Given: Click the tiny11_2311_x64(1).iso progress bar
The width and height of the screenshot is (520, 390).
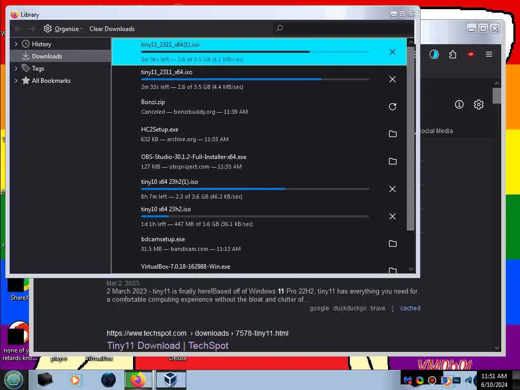Looking at the screenshot, I should (255, 52).
